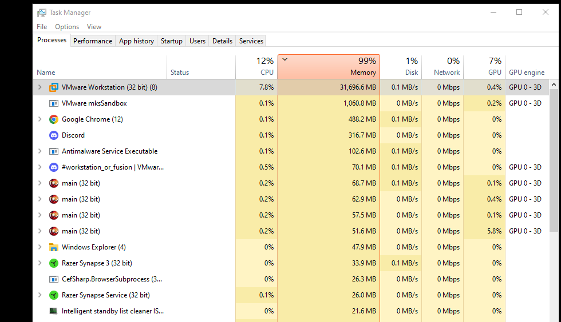Image resolution: width=561 pixels, height=322 pixels.
Task: Switch to the Services tab
Action: tap(251, 41)
